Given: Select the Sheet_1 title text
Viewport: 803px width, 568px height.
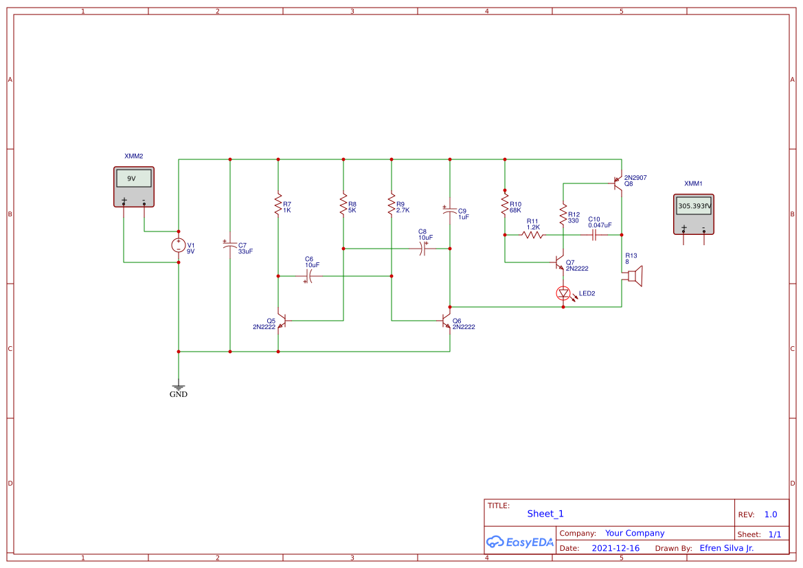Looking at the screenshot, I should (x=545, y=514).
